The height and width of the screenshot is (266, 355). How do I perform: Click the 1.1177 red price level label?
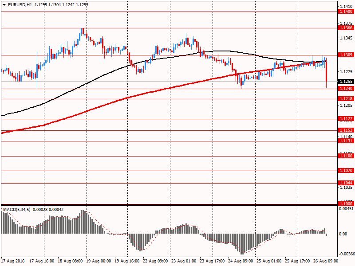pyautogui.click(x=346, y=119)
